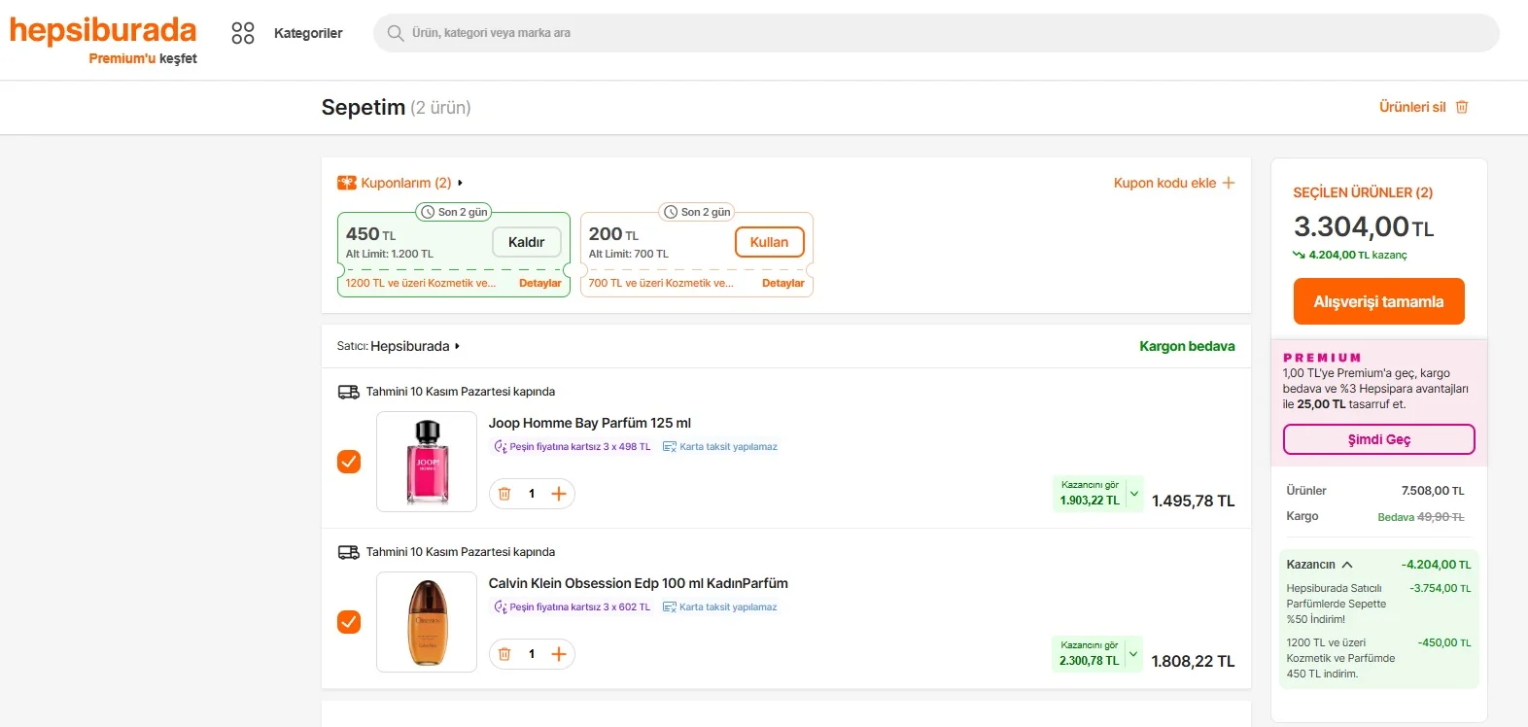This screenshot has width=1528, height=727.
Task: Collapse the Kazancın savings breakdown
Action: (1347, 565)
